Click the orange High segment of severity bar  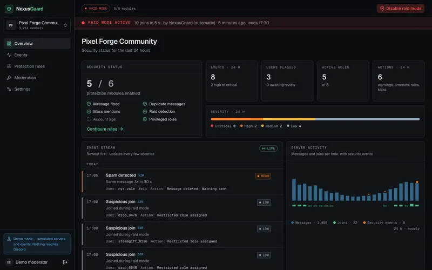(x=237, y=119)
